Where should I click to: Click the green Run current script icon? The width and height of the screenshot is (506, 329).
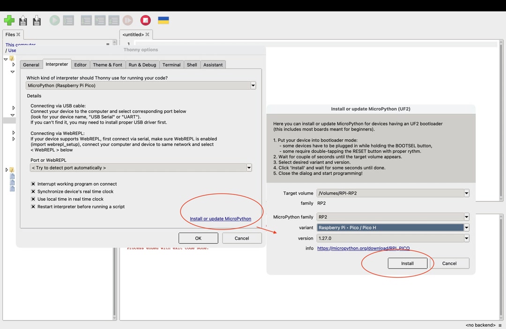[54, 20]
